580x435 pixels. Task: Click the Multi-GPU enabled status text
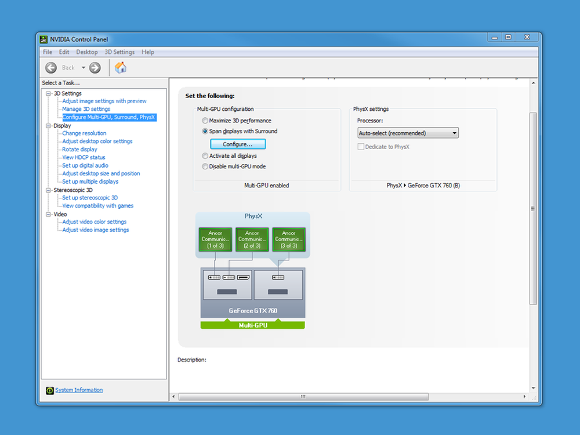(x=266, y=186)
